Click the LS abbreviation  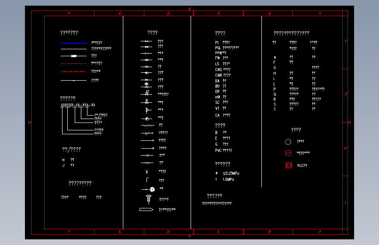[x=217, y=64]
